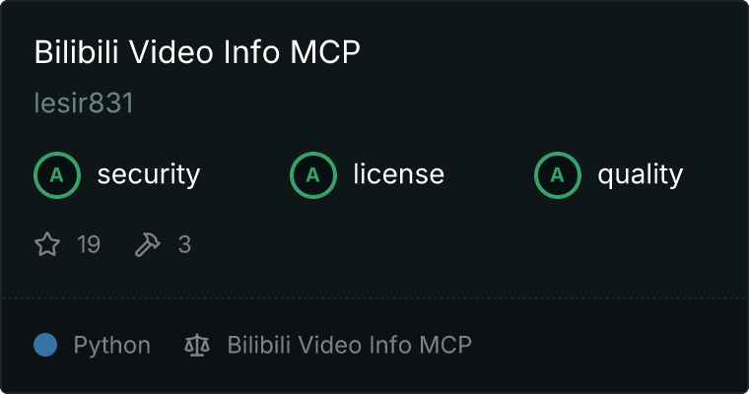Click the tools count 3
The height and width of the screenshot is (394, 749).
(x=184, y=244)
